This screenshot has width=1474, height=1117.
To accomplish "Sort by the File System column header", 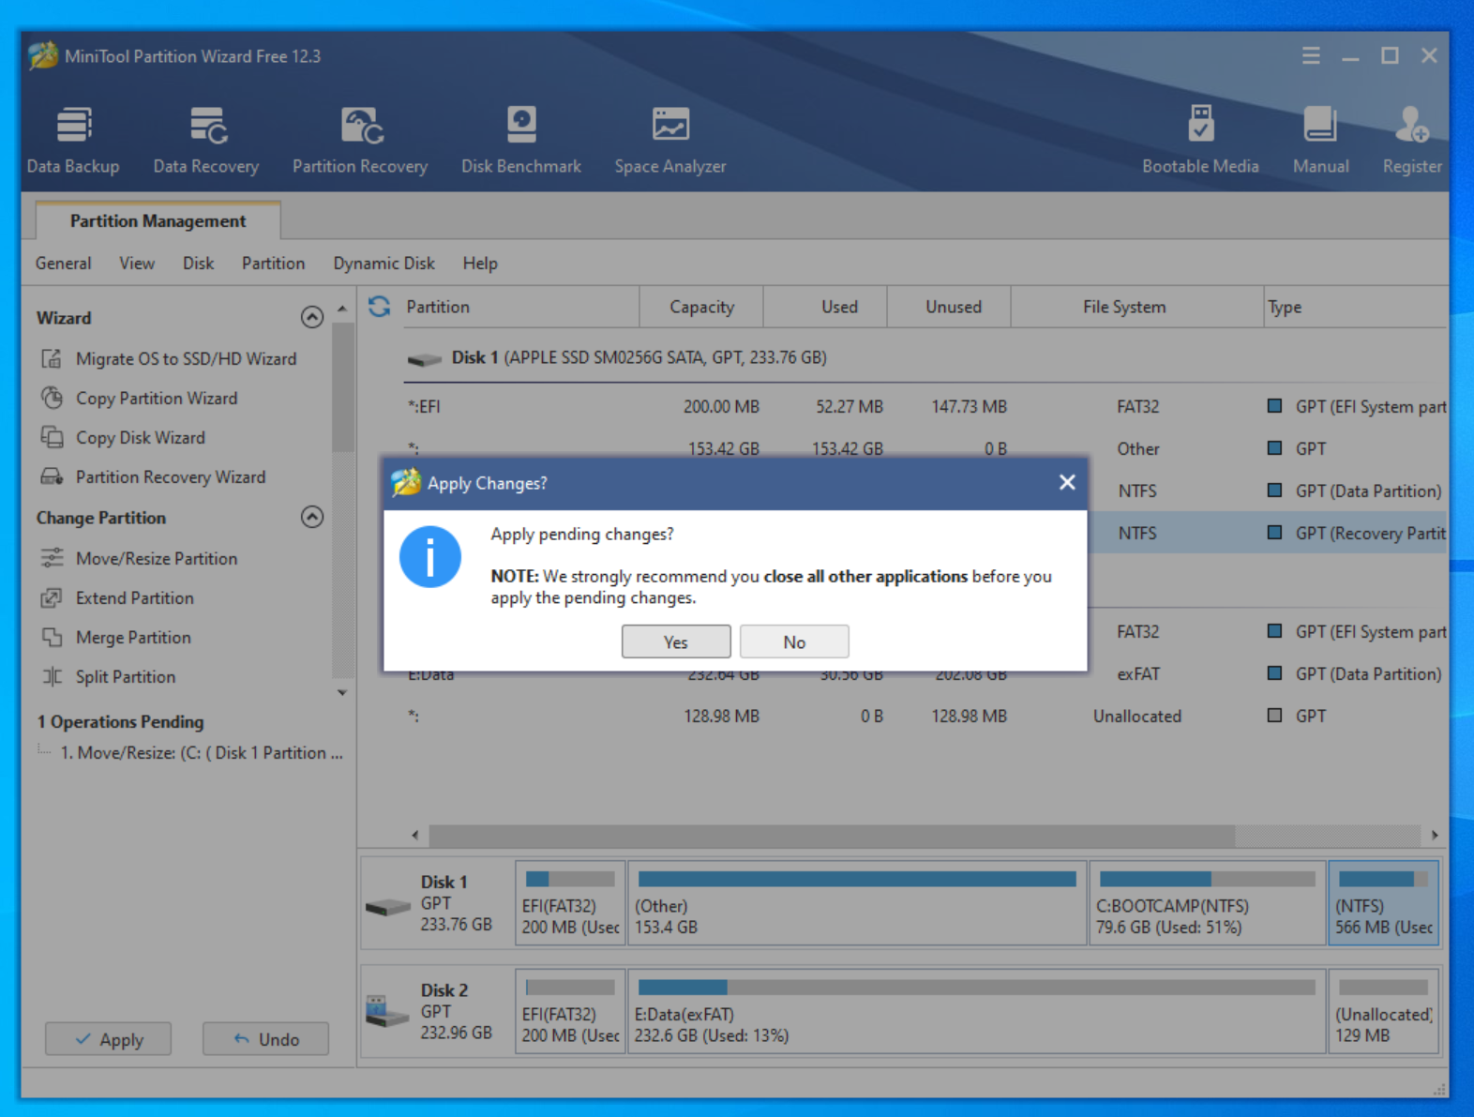I will pos(1136,307).
